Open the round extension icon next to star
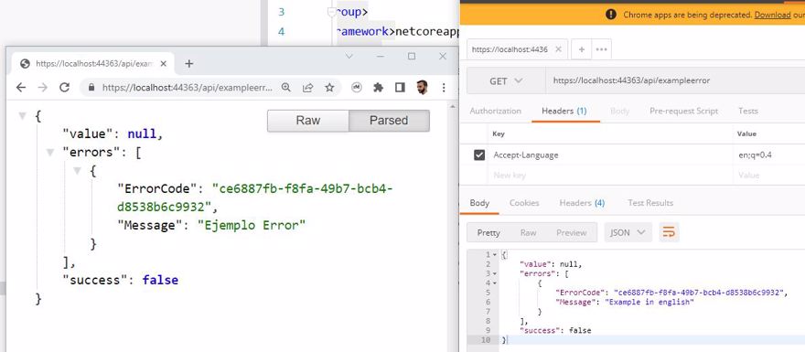Viewport: 805px width, 352px height. click(357, 88)
